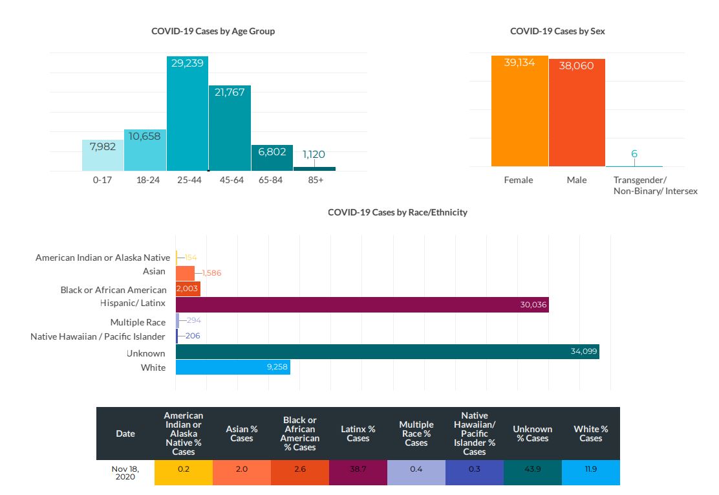Select the 18-24 age group bar
This screenshot has width=719, height=495.
coord(145,151)
